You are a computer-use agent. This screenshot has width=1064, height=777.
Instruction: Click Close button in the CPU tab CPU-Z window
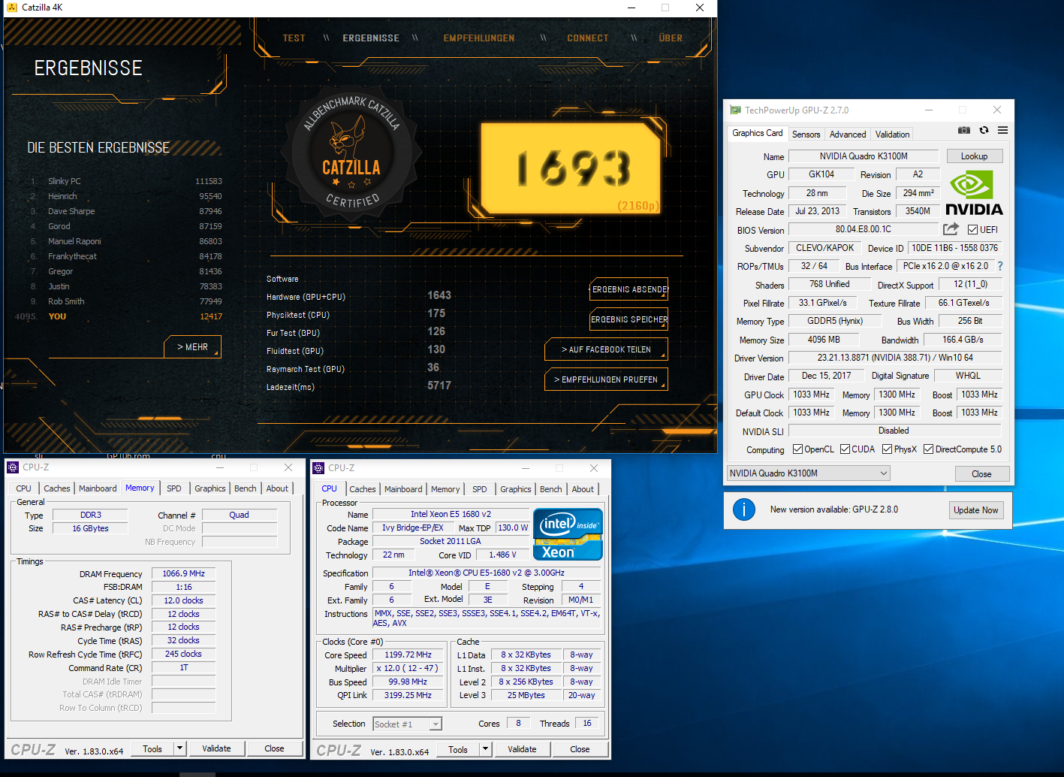(x=580, y=749)
